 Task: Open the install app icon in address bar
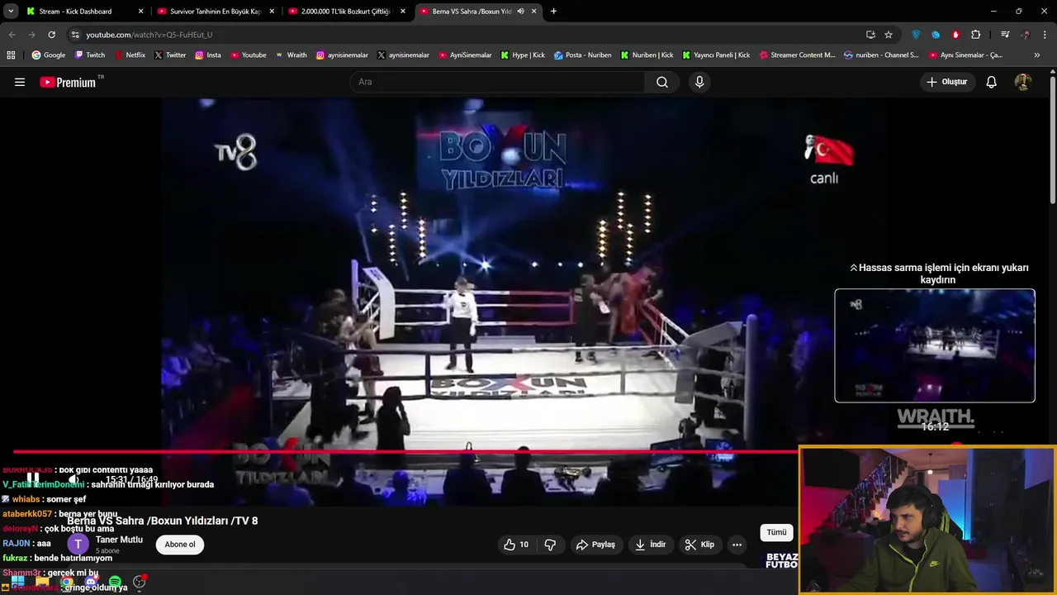[x=870, y=35]
